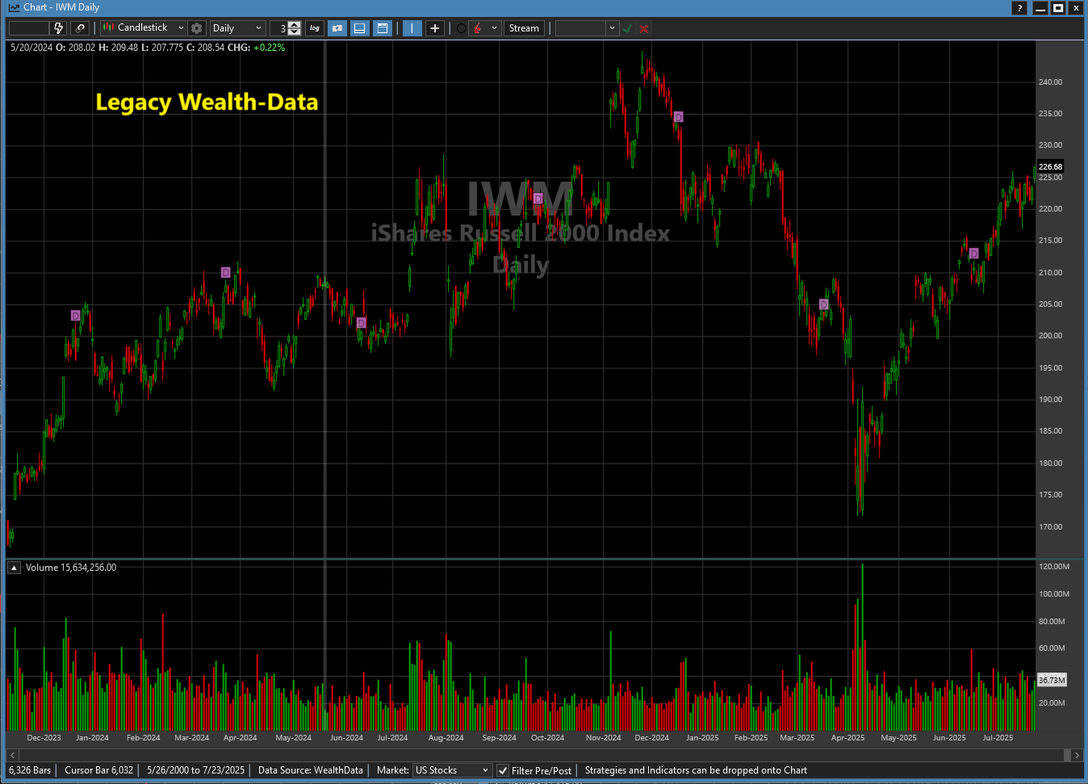Toggle Filter Pre/Post checkbox

pos(503,770)
